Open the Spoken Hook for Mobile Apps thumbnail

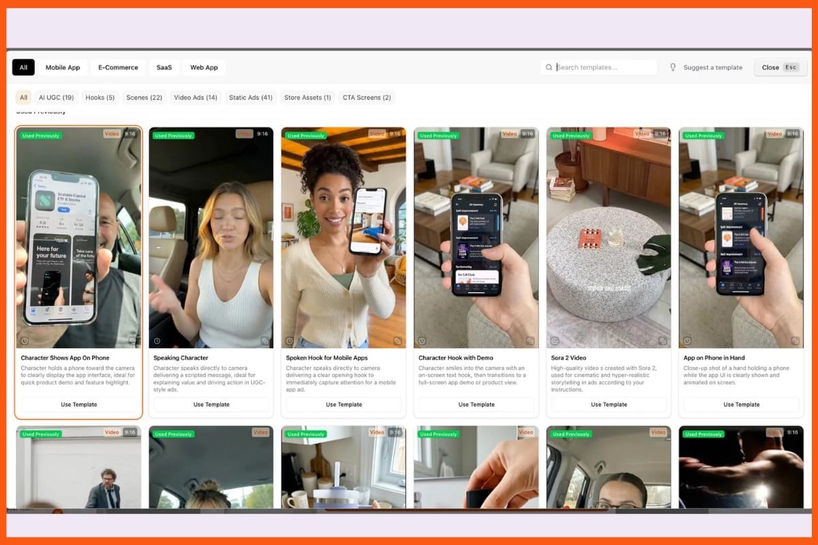tap(344, 237)
